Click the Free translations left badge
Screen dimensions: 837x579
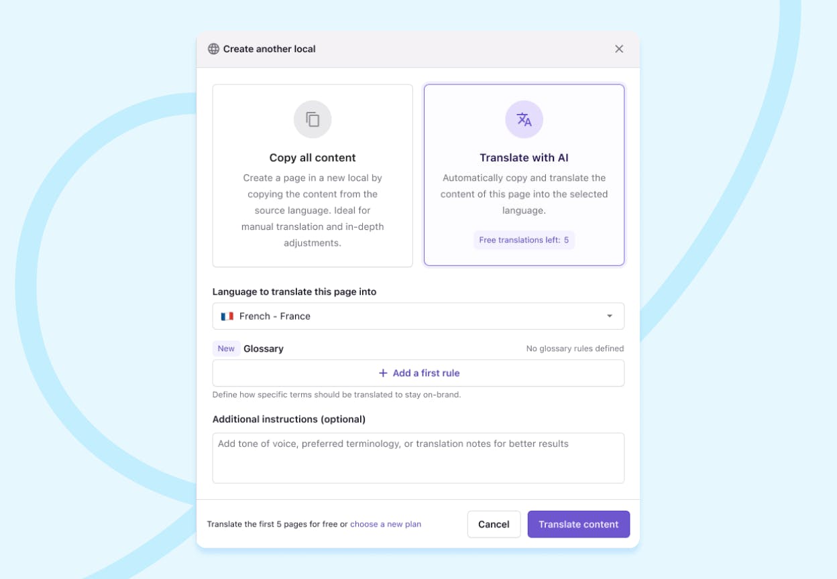point(524,240)
